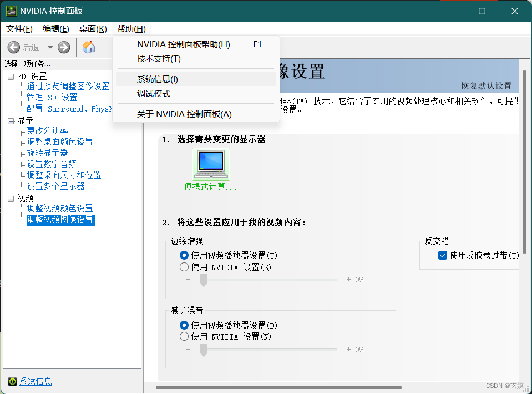Viewport: 532px width, 394px height.
Task: Click the system info icon at bottom left
Action: 13,381
